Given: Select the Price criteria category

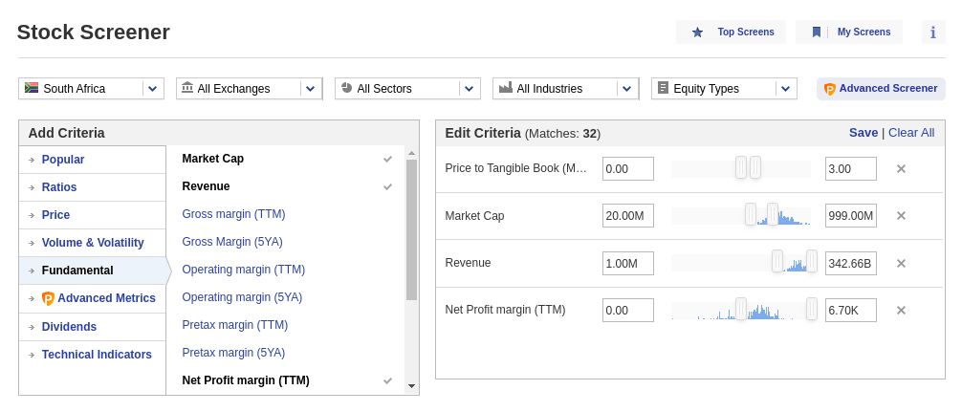Looking at the screenshot, I should [93, 214].
